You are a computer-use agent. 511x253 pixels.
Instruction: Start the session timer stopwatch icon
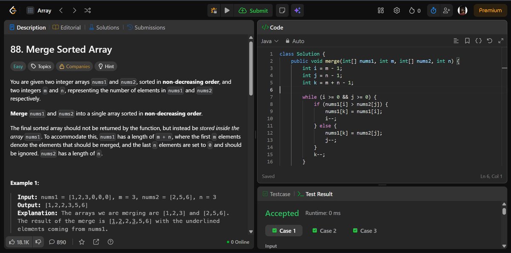point(433,10)
